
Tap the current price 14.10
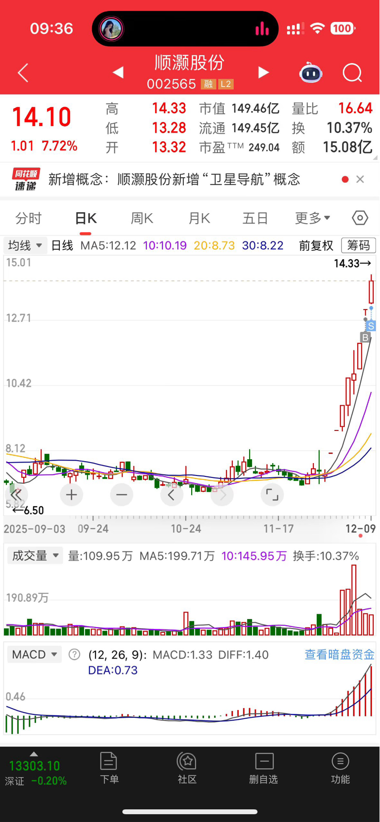coord(42,117)
